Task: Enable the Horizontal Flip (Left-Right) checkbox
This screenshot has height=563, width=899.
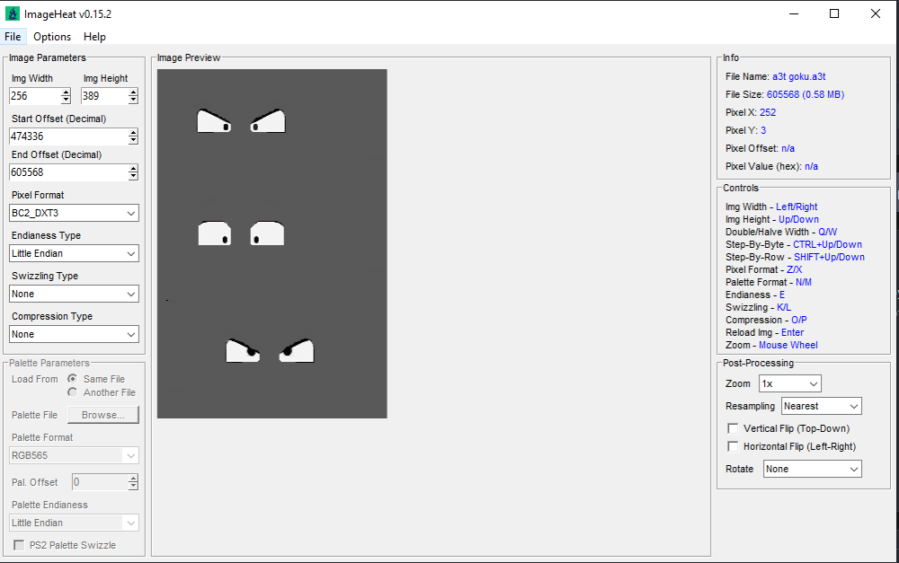Action: (x=733, y=446)
